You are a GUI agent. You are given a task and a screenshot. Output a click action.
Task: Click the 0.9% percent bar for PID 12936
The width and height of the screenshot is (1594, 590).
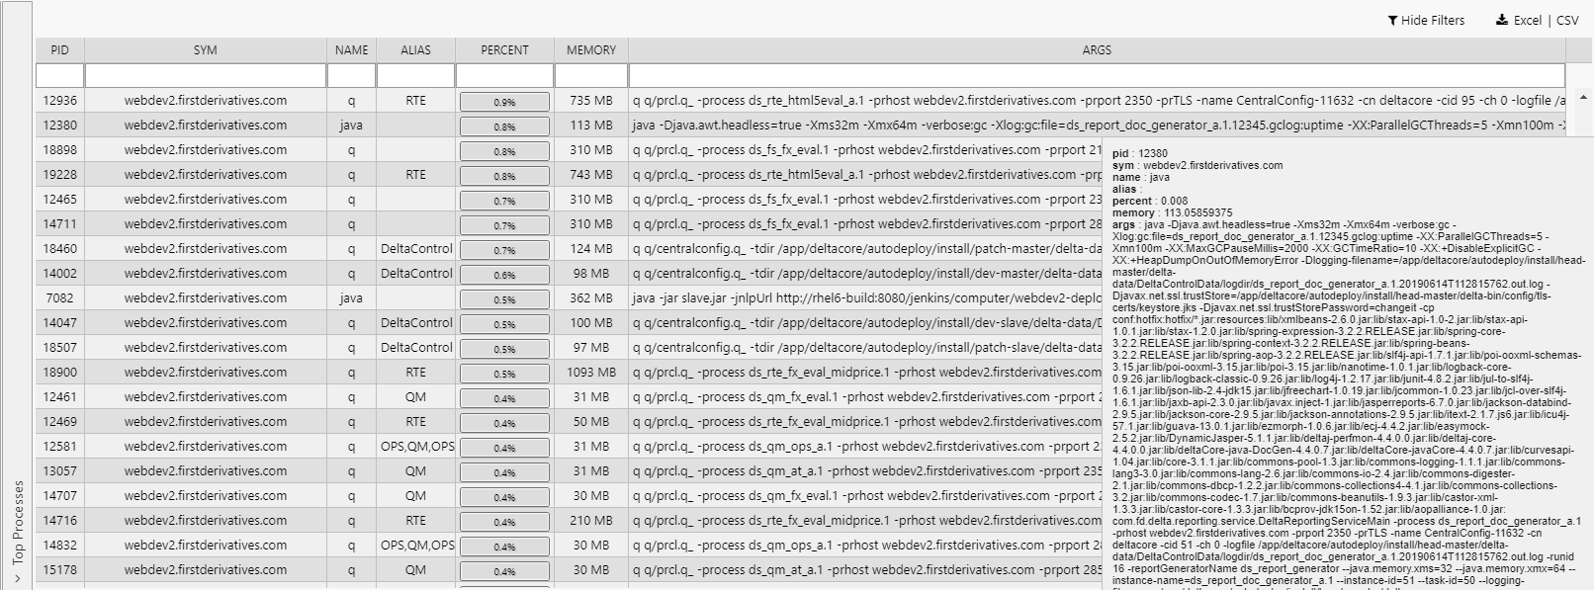(504, 101)
